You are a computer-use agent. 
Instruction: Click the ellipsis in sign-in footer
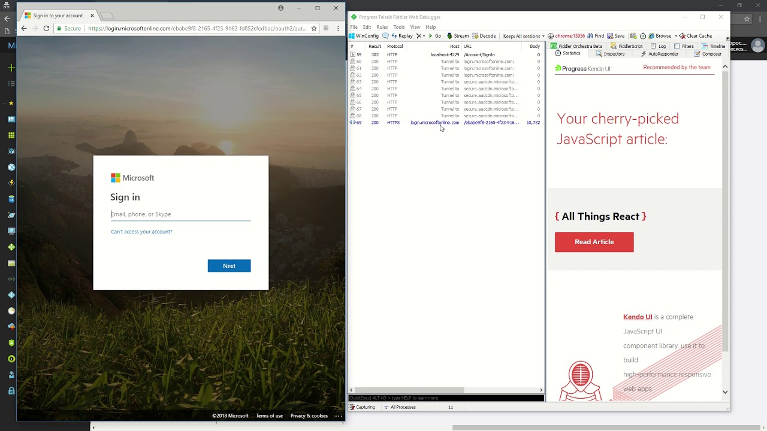pyautogui.click(x=338, y=416)
